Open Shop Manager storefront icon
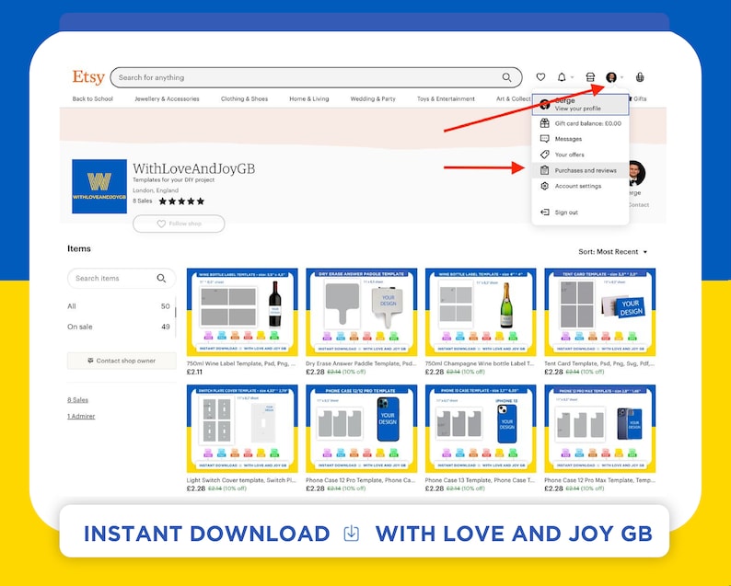 (x=590, y=77)
